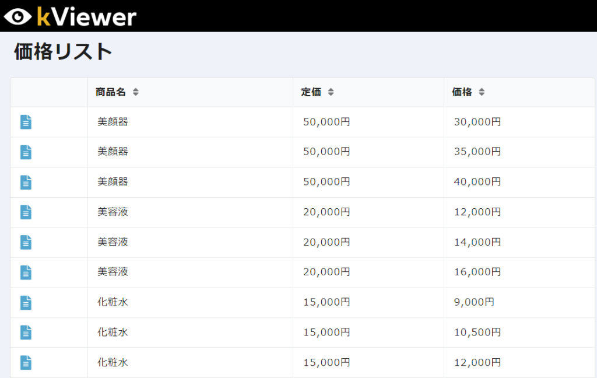
Task: Click 定価 20,000円 in the 14,000円 price row
Action: click(326, 242)
